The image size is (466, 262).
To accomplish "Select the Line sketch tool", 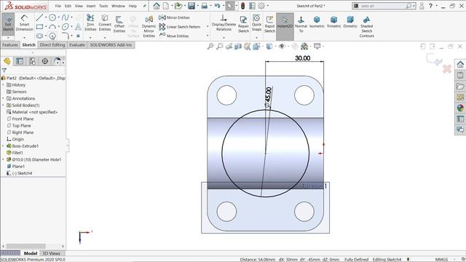I will pyautogui.click(x=39, y=17).
